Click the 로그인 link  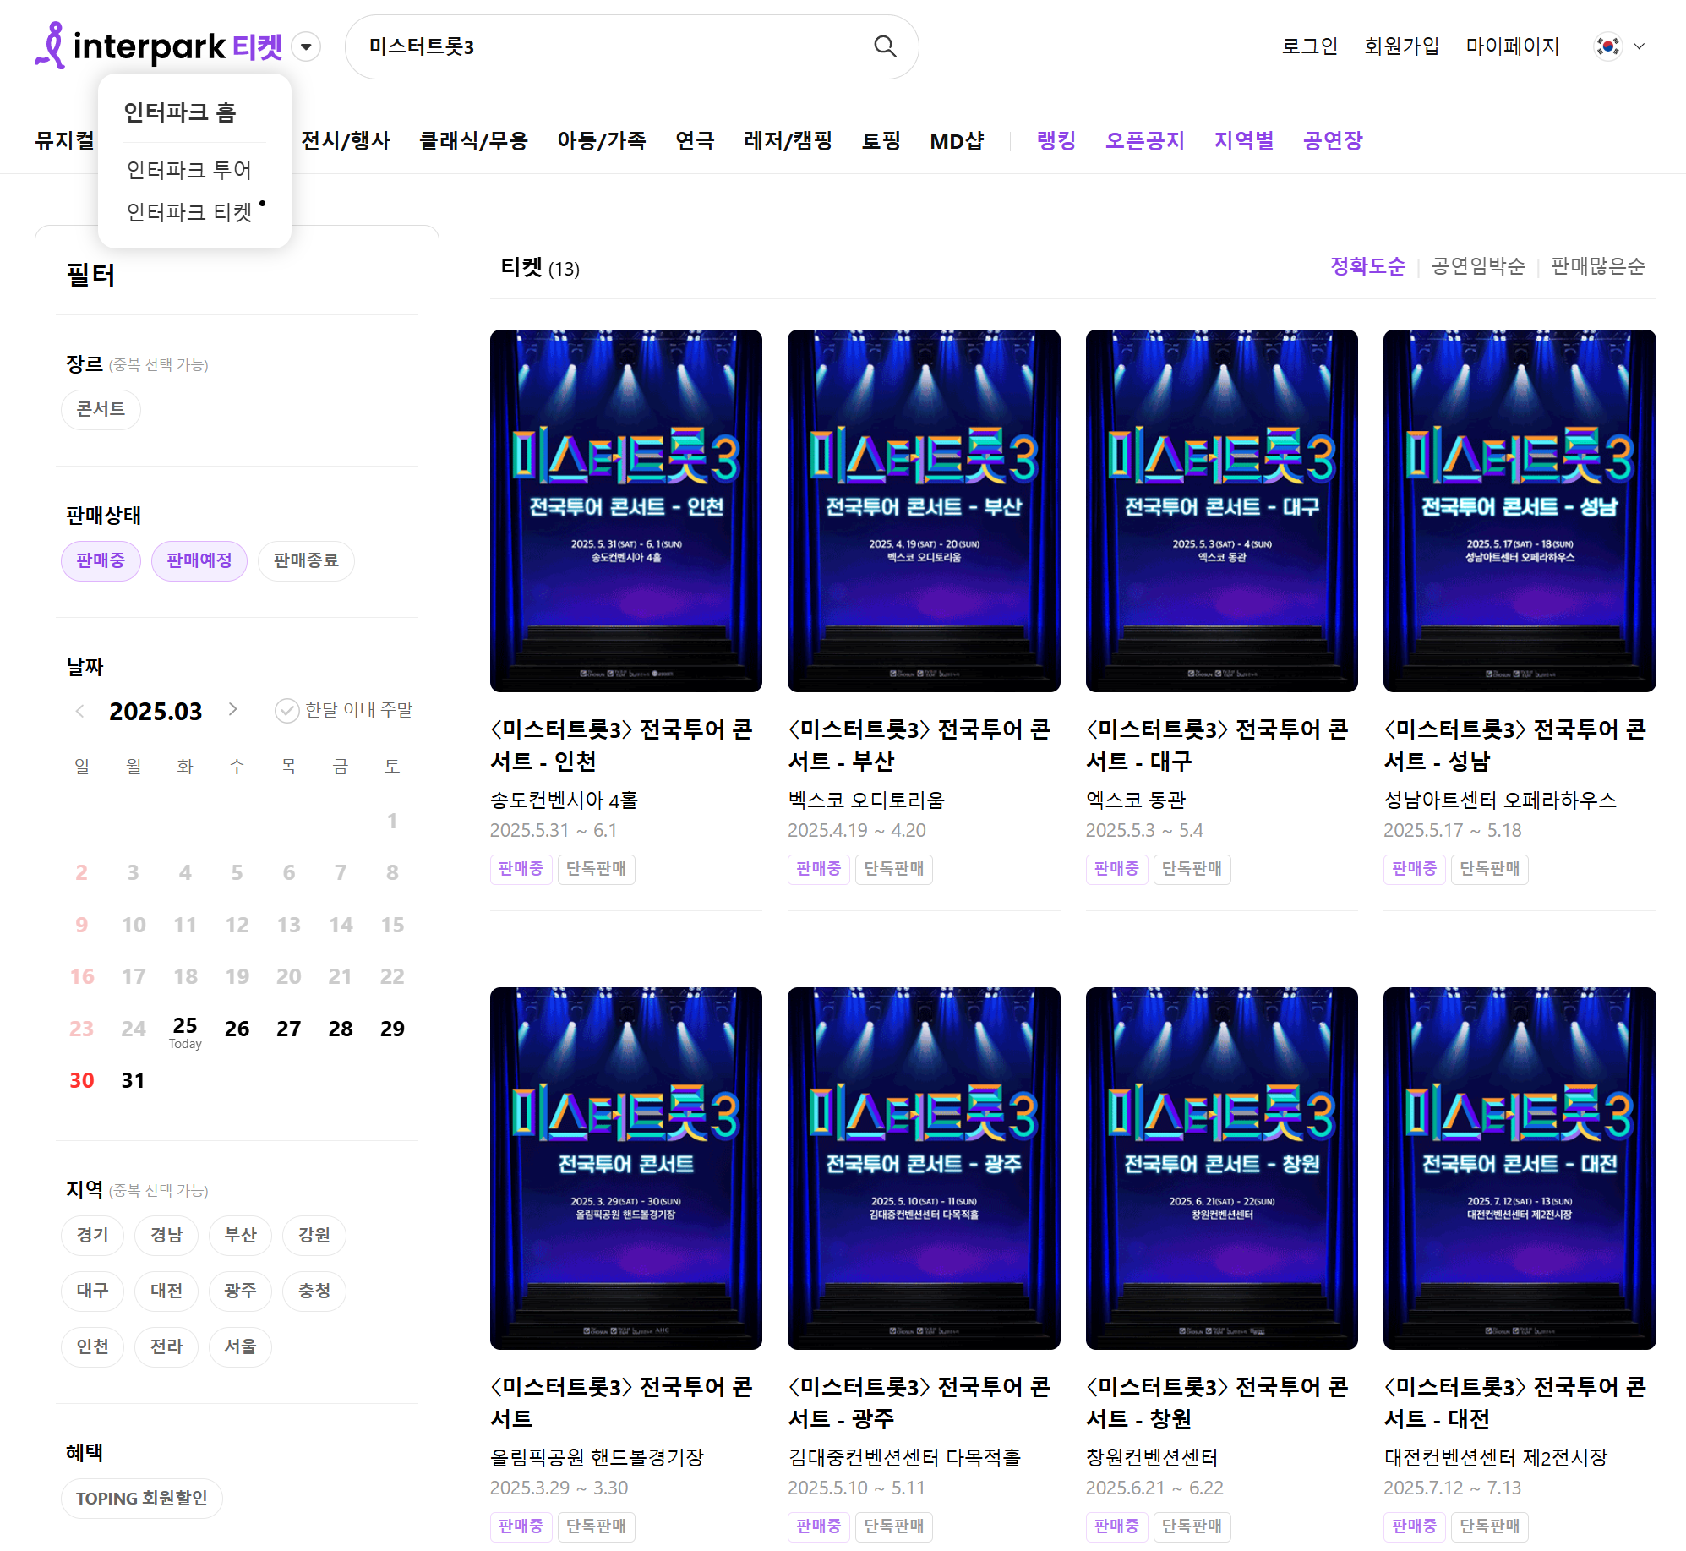pyautogui.click(x=1309, y=46)
